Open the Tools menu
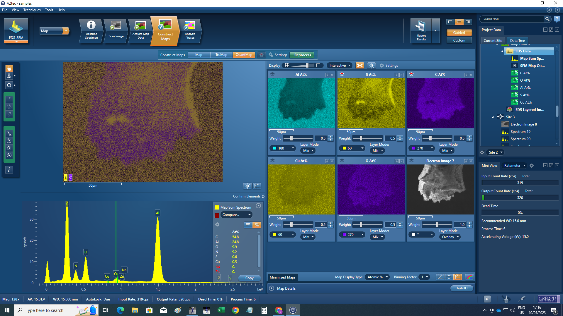Image resolution: width=563 pixels, height=316 pixels. pos(49,10)
